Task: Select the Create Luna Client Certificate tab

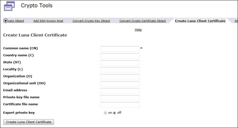Action: pos(200,21)
